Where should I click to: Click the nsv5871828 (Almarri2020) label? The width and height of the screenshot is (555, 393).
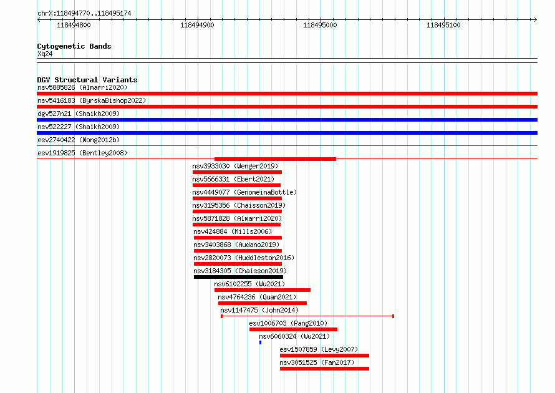tap(237, 218)
